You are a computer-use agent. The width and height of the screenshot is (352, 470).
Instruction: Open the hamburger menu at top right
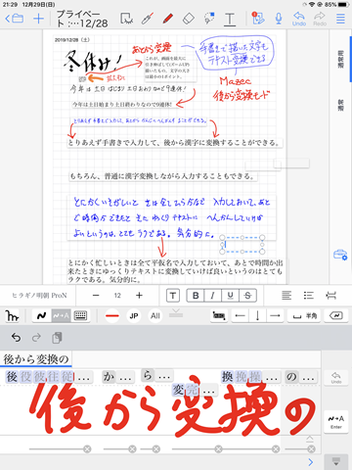point(340,19)
